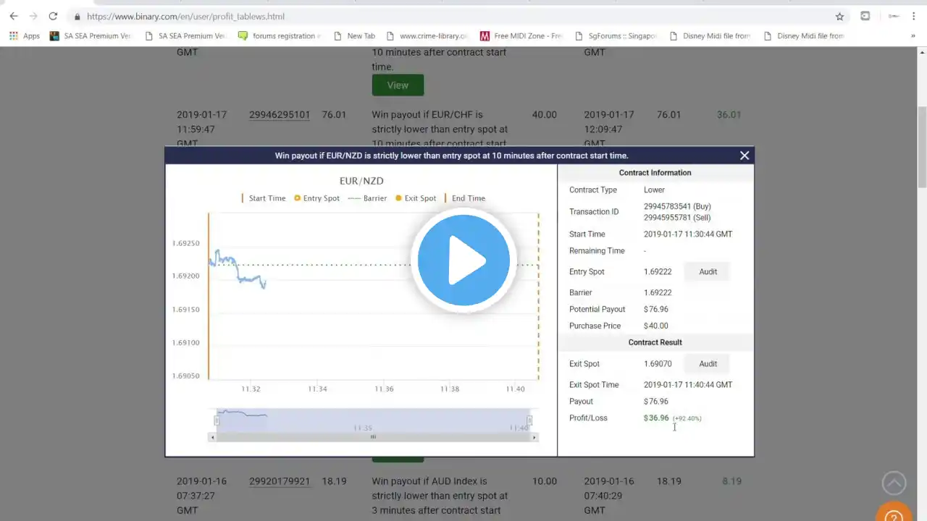
Task: Click the chart navigator left scroll arrow
Action: point(212,437)
